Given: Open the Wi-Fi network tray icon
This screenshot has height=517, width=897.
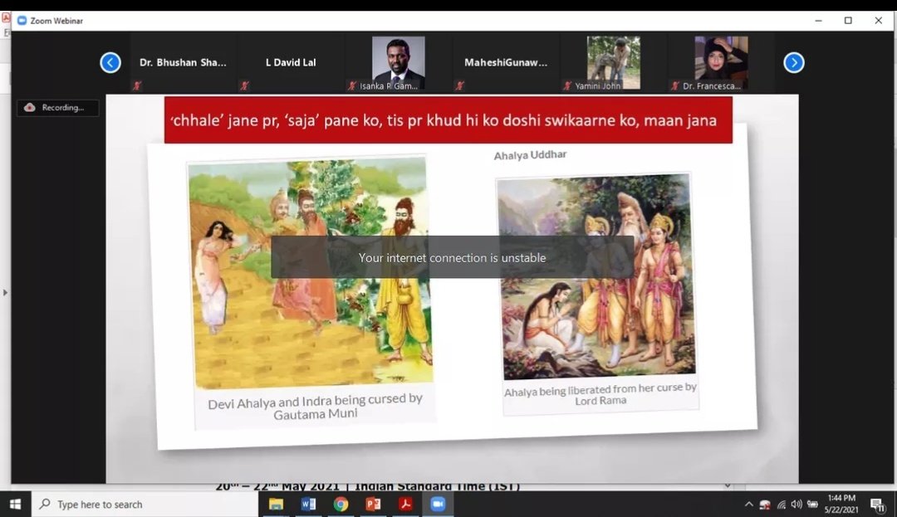Looking at the screenshot, I should 781,505.
